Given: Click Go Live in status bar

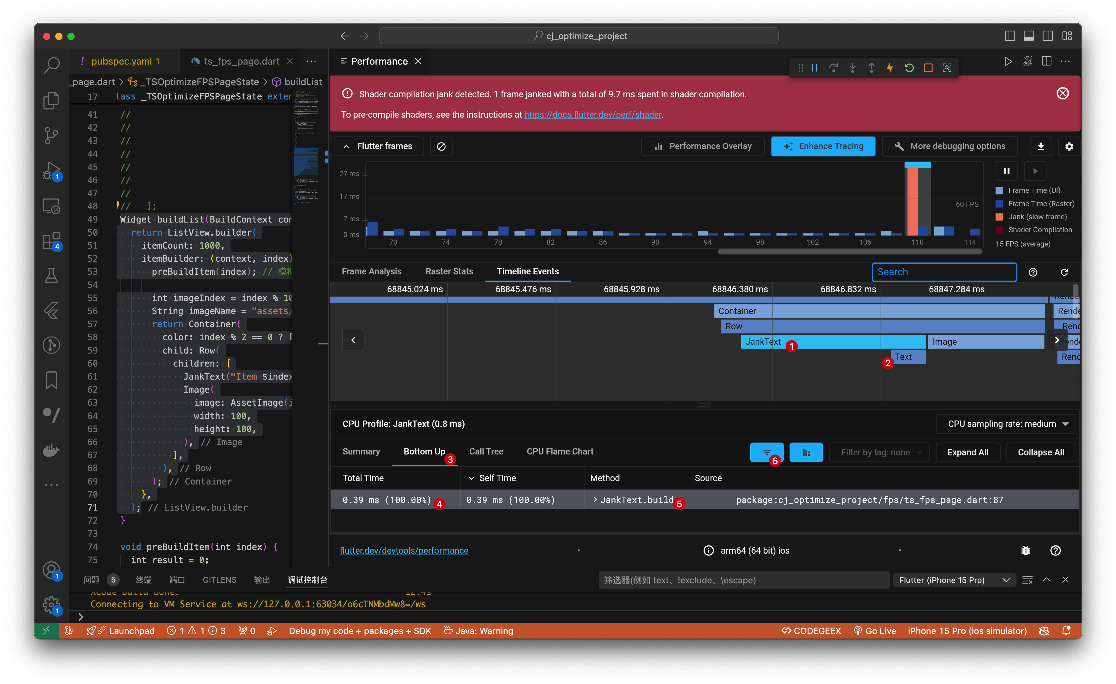Looking at the screenshot, I should [875, 631].
